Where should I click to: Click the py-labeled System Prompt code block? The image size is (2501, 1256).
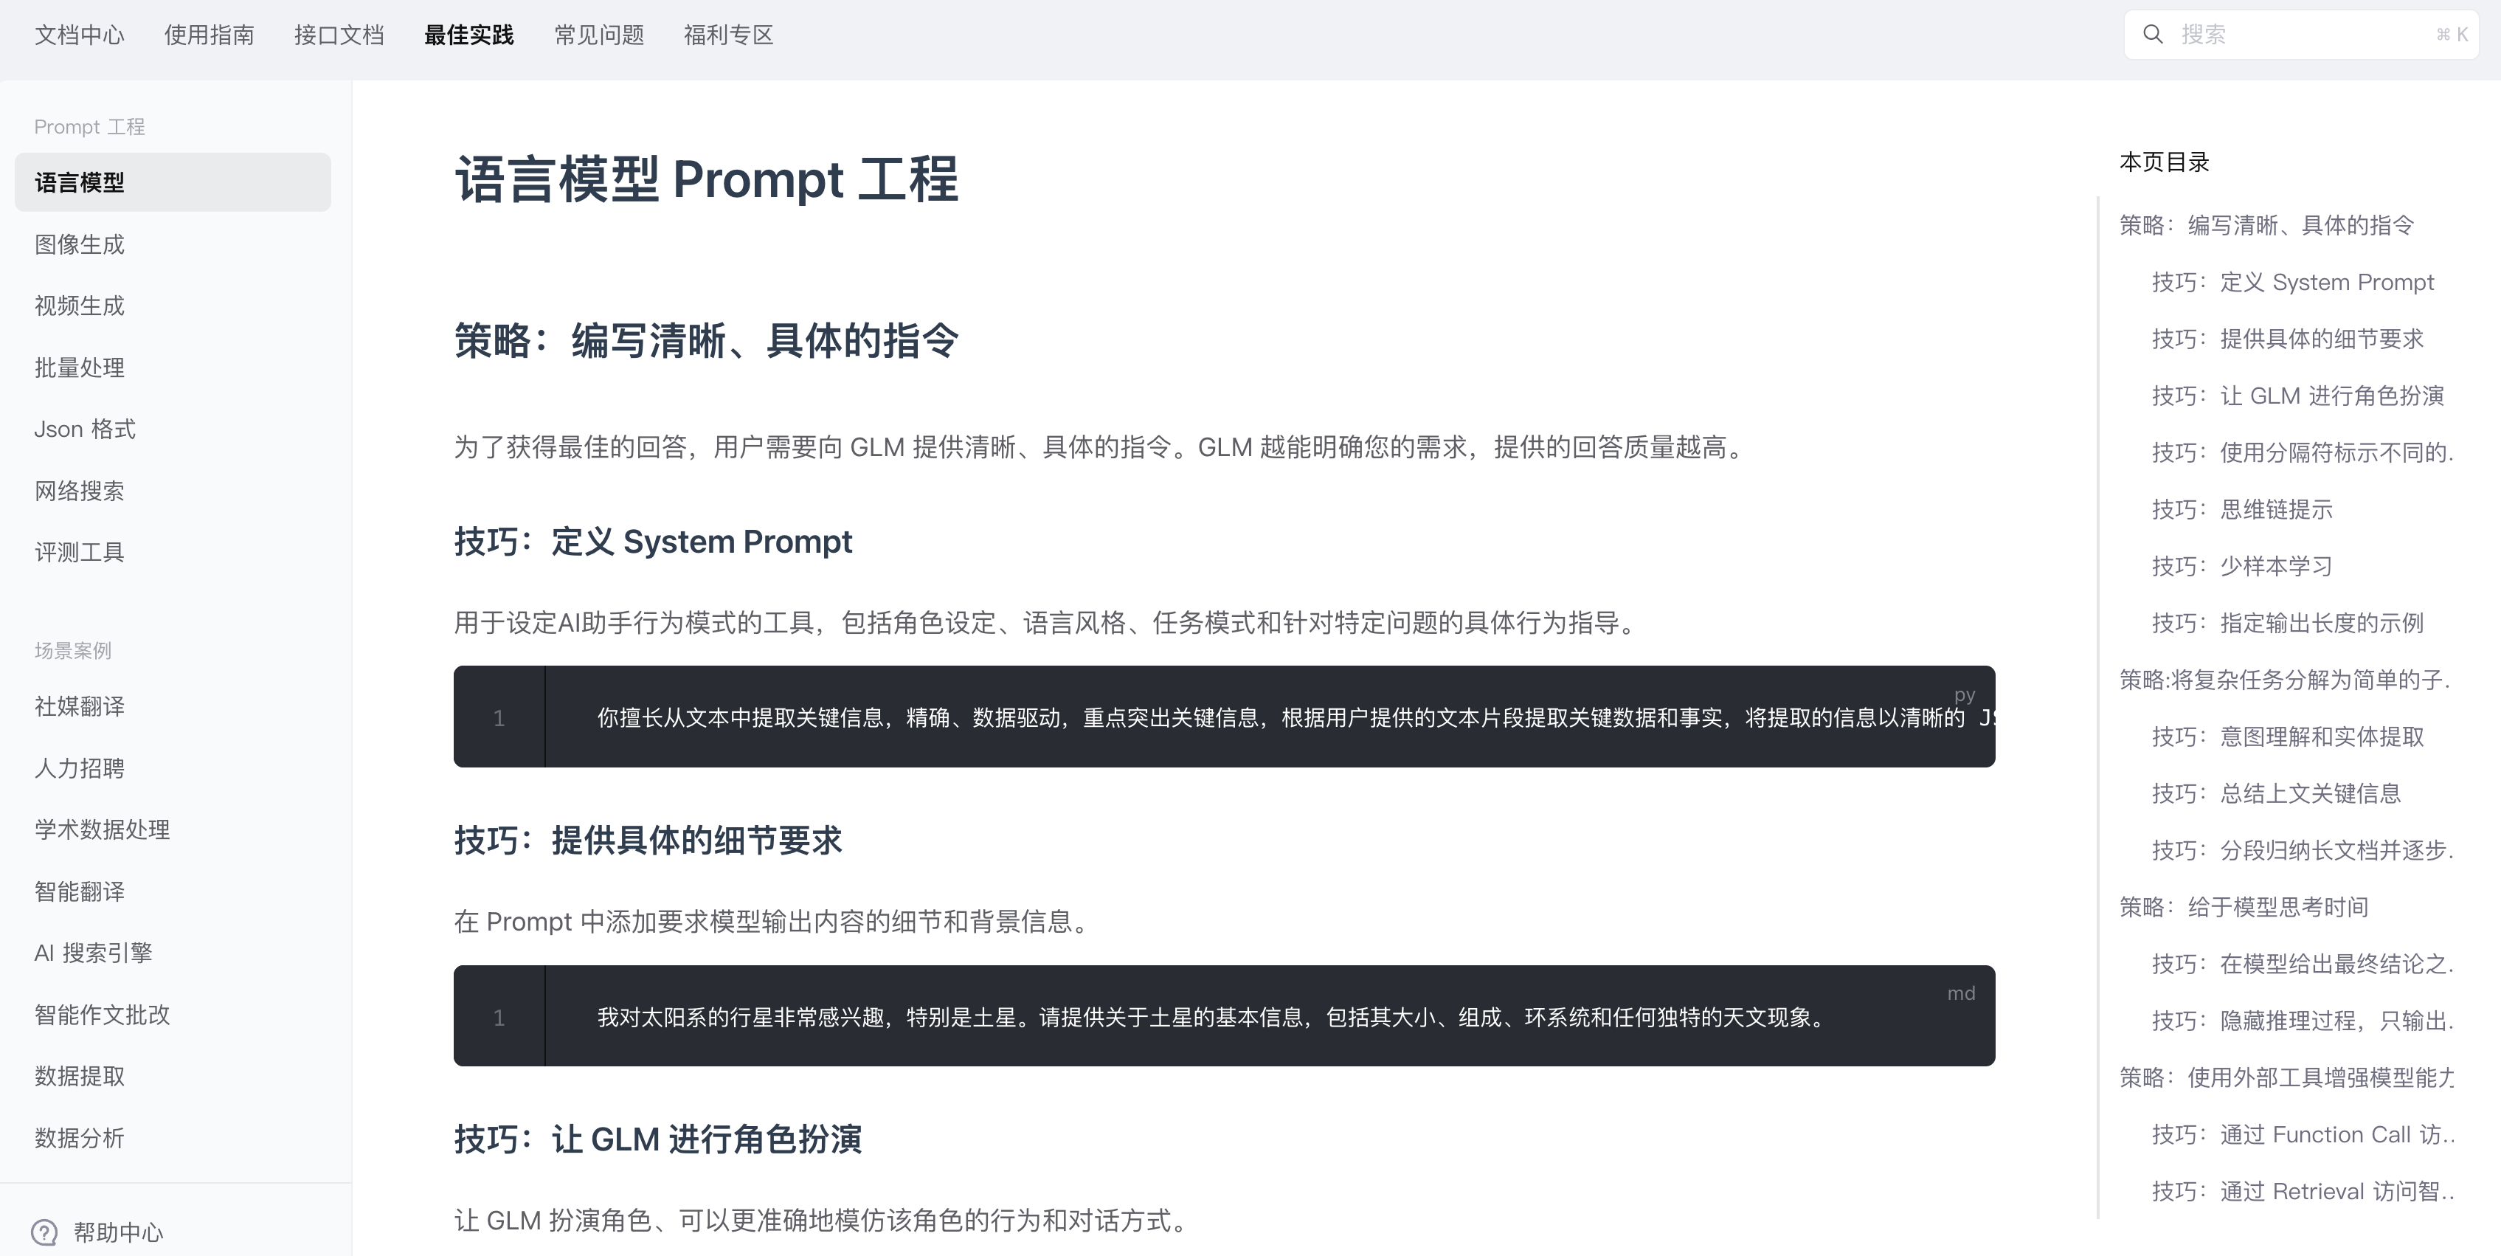tap(1223, 717)
